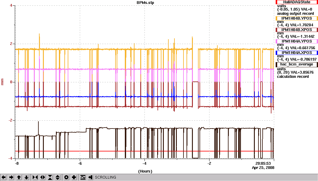This screenshot has height=181, width=318.
Task: Click the 'mm' y-axis label
Action: [2, 82]
